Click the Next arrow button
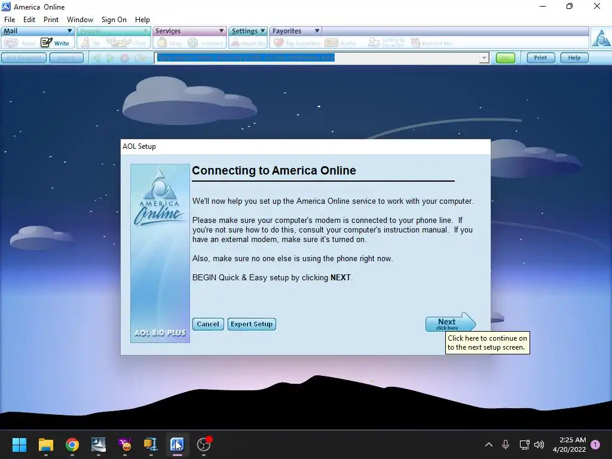Image resolution: width=612 pixels, height=459 pixels. [451, 323]
